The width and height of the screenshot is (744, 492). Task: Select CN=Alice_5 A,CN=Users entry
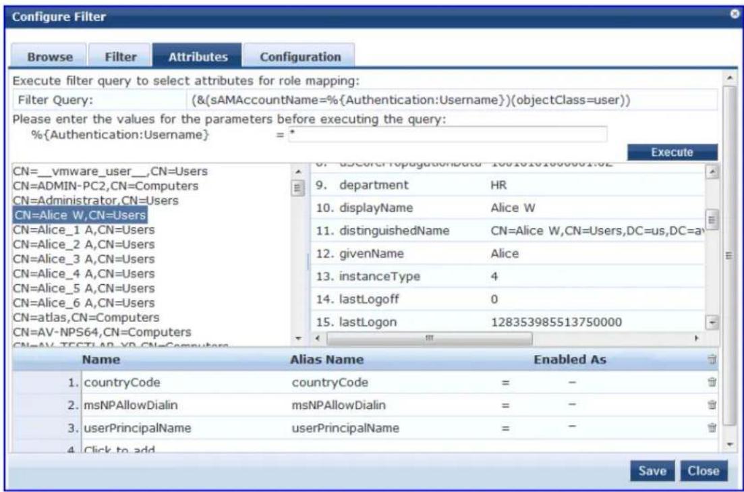pyautogui.click(x=84, y=288)
